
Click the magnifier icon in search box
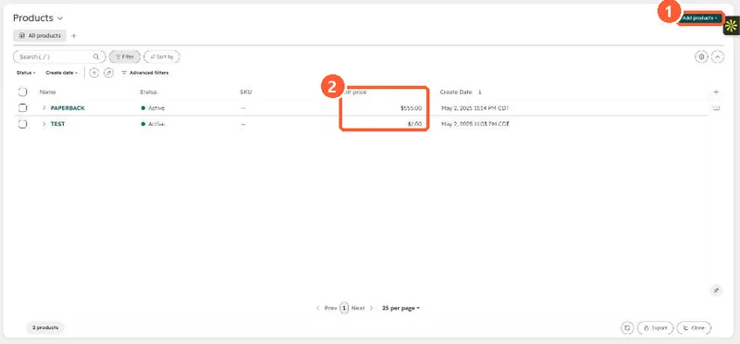coord(96,56)
